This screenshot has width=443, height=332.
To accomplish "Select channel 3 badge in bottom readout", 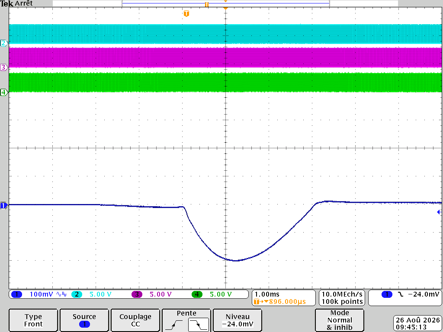I will (x=137, y=294).
